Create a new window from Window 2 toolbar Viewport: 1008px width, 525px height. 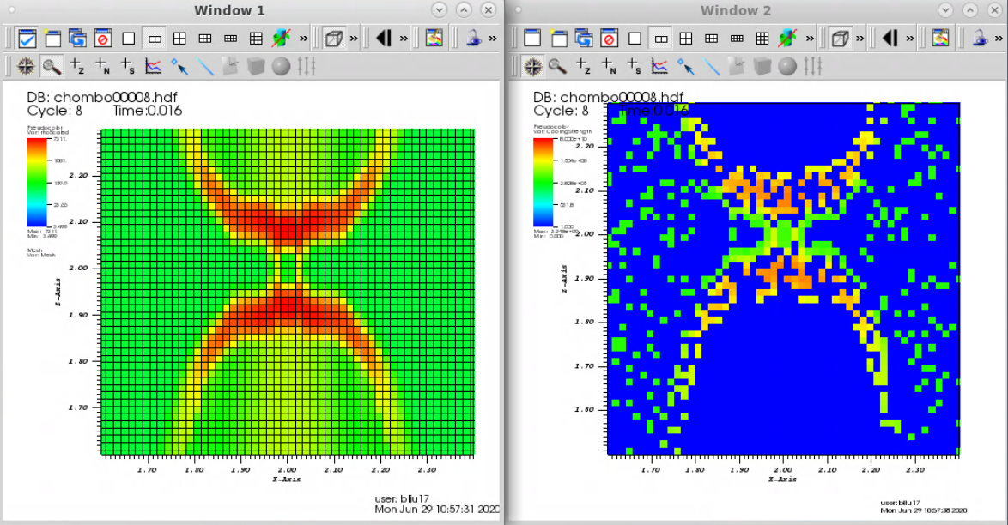pyautogui.click(x=559, y=39)
